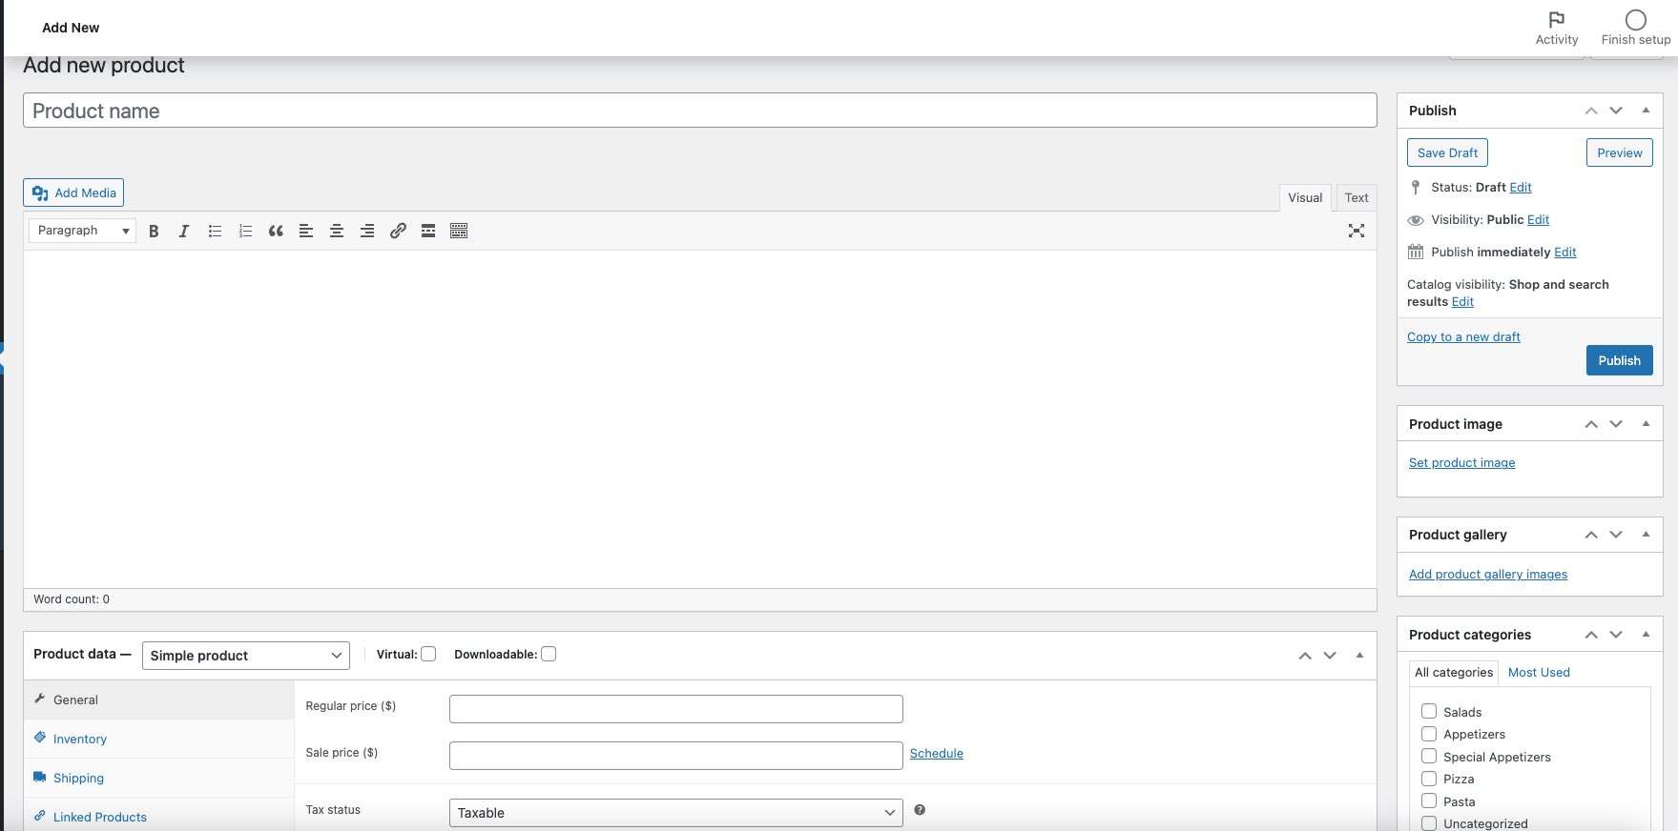Screen dimensions: 1678x831
Task: Open the Shipping product data tab
Action: coord(158,778)
